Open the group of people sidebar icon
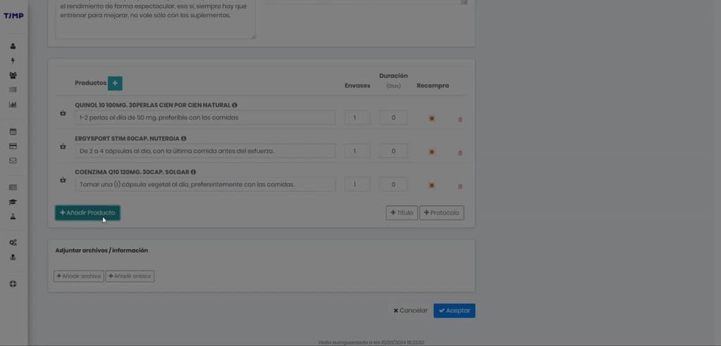The width and height of the screenshot is (721, 346). coord(13,75)
